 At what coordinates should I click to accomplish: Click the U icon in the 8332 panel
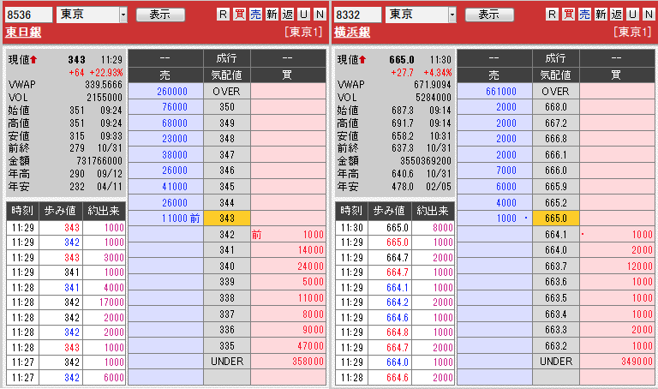point(632,15)
